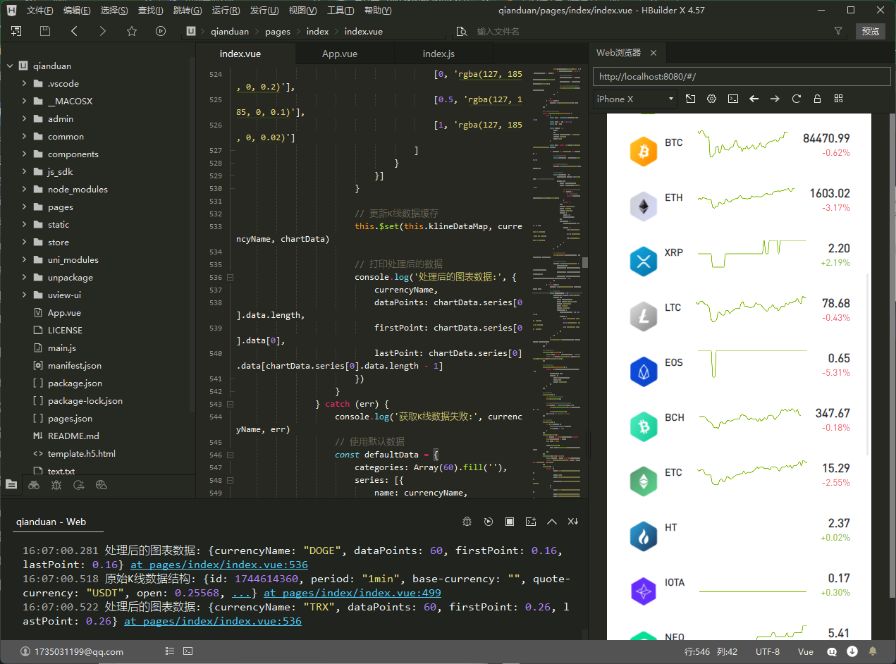The height and width of the screenshot is (664, 896).
Task: Click the browser URL address field
Action: coord(742,77)
